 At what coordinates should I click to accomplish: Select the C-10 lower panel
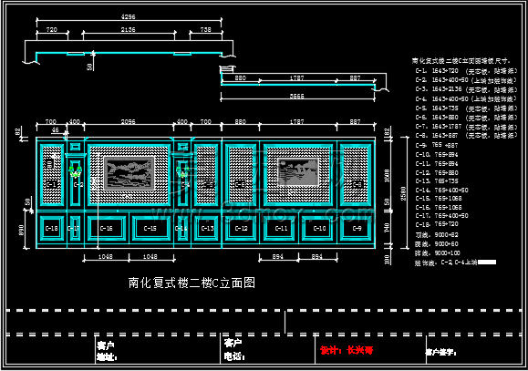(318, 228)
